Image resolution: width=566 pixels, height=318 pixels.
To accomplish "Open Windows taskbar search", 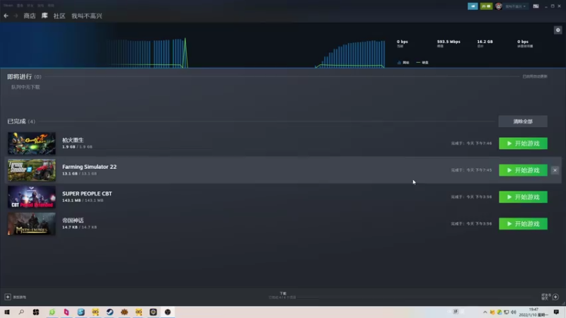I will tap(21, 312).
